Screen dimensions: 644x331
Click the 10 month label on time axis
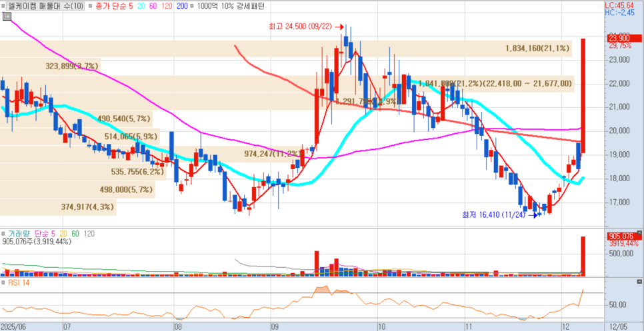coord(382,327)
